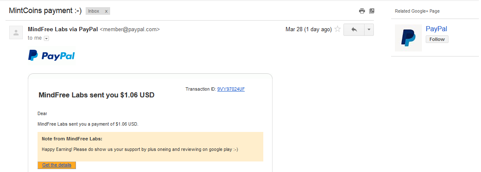
Task: Click sender name MindFree Labs via PayPal
Action: pyautogui.click(x=62, y=30)
